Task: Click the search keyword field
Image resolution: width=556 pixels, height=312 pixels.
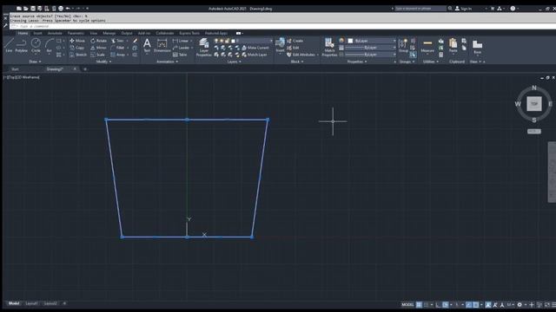Action: (x=420, y=9)
